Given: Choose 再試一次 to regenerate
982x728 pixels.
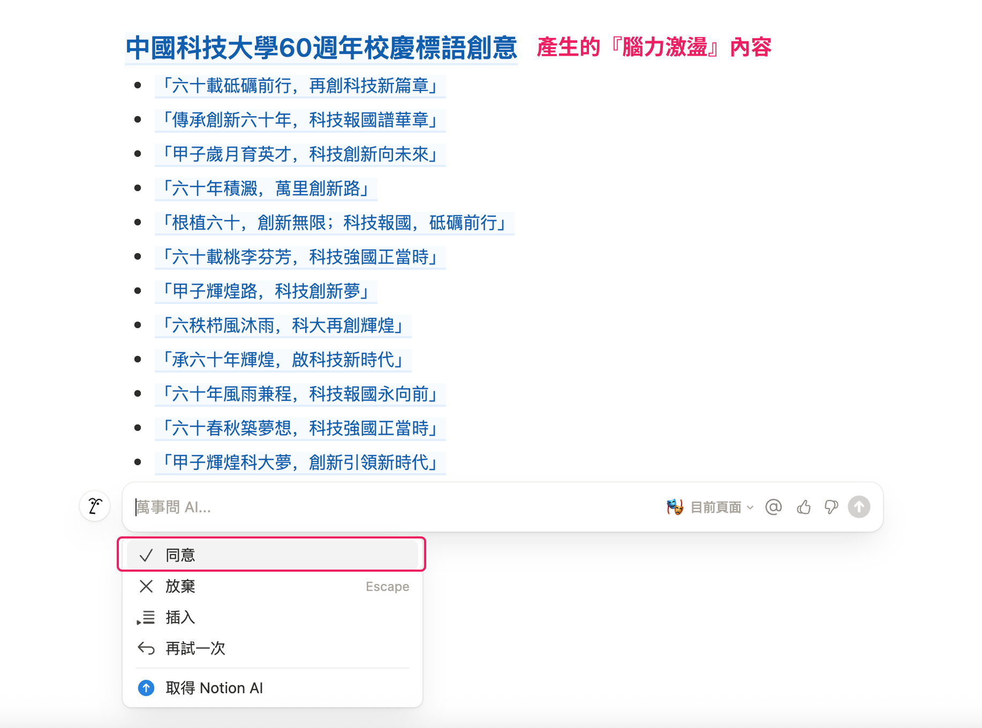Looking at the screenshot, I should [195, 649].
